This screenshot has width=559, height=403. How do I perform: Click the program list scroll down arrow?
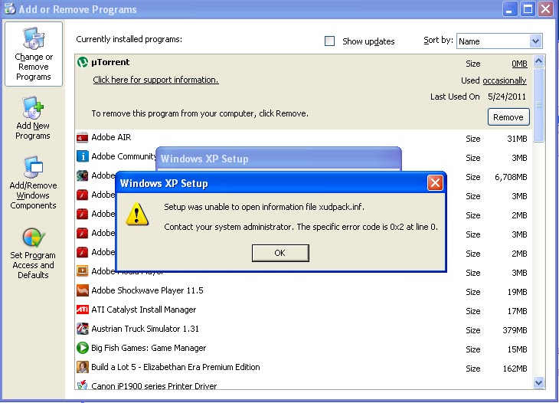coord(538,382)
